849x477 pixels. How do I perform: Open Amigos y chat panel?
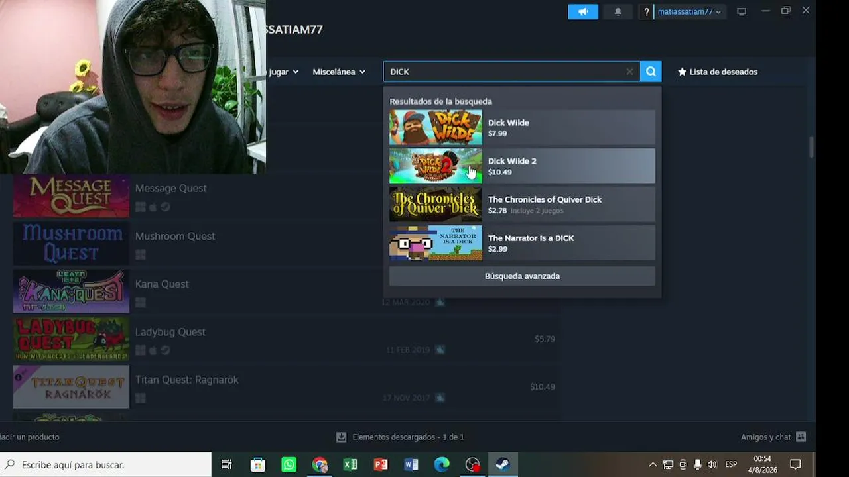click(773, 437)
